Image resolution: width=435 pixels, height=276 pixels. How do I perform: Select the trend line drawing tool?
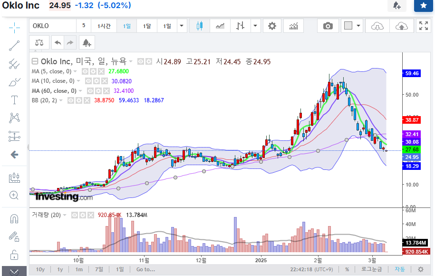pyautogui.click(x=14, y=46)
